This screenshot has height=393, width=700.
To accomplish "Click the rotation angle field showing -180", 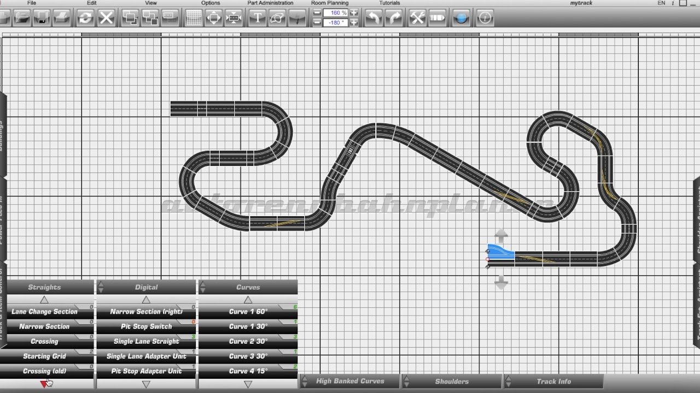I will click(x=336, y=23).
